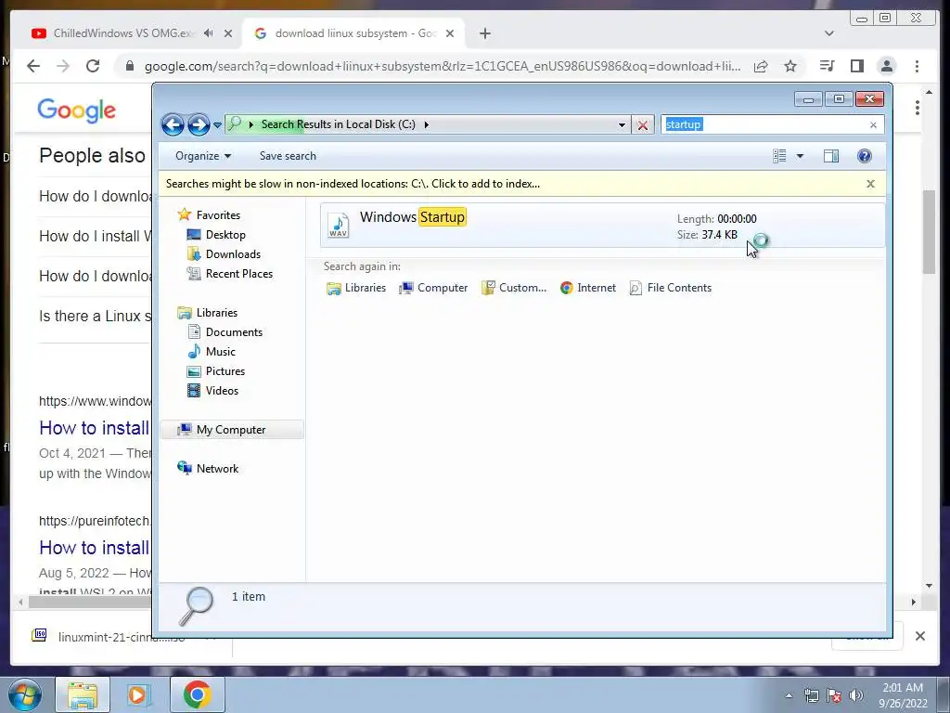
Task: Open Recent Places in navigation pane
Action: (230, 274)
